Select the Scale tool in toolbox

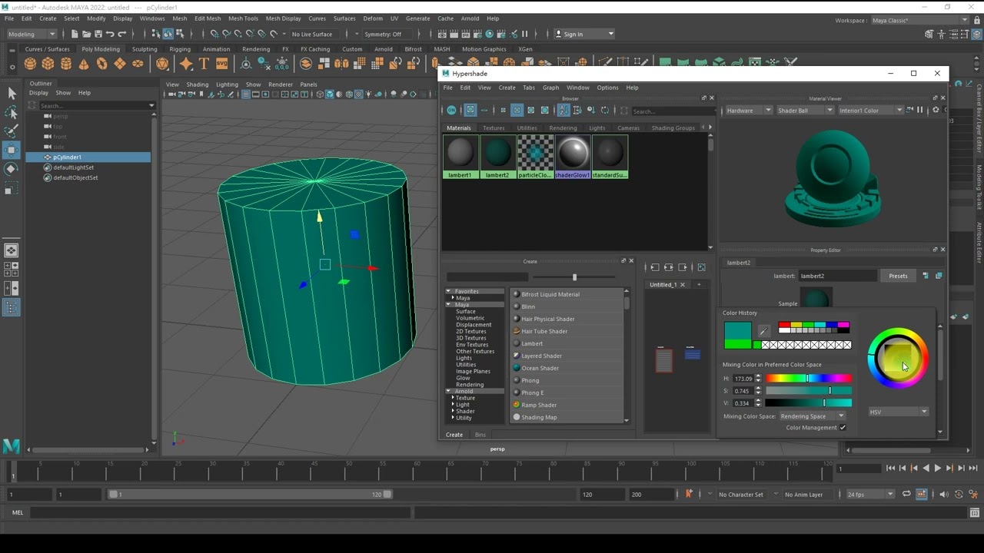pos(11,189)
